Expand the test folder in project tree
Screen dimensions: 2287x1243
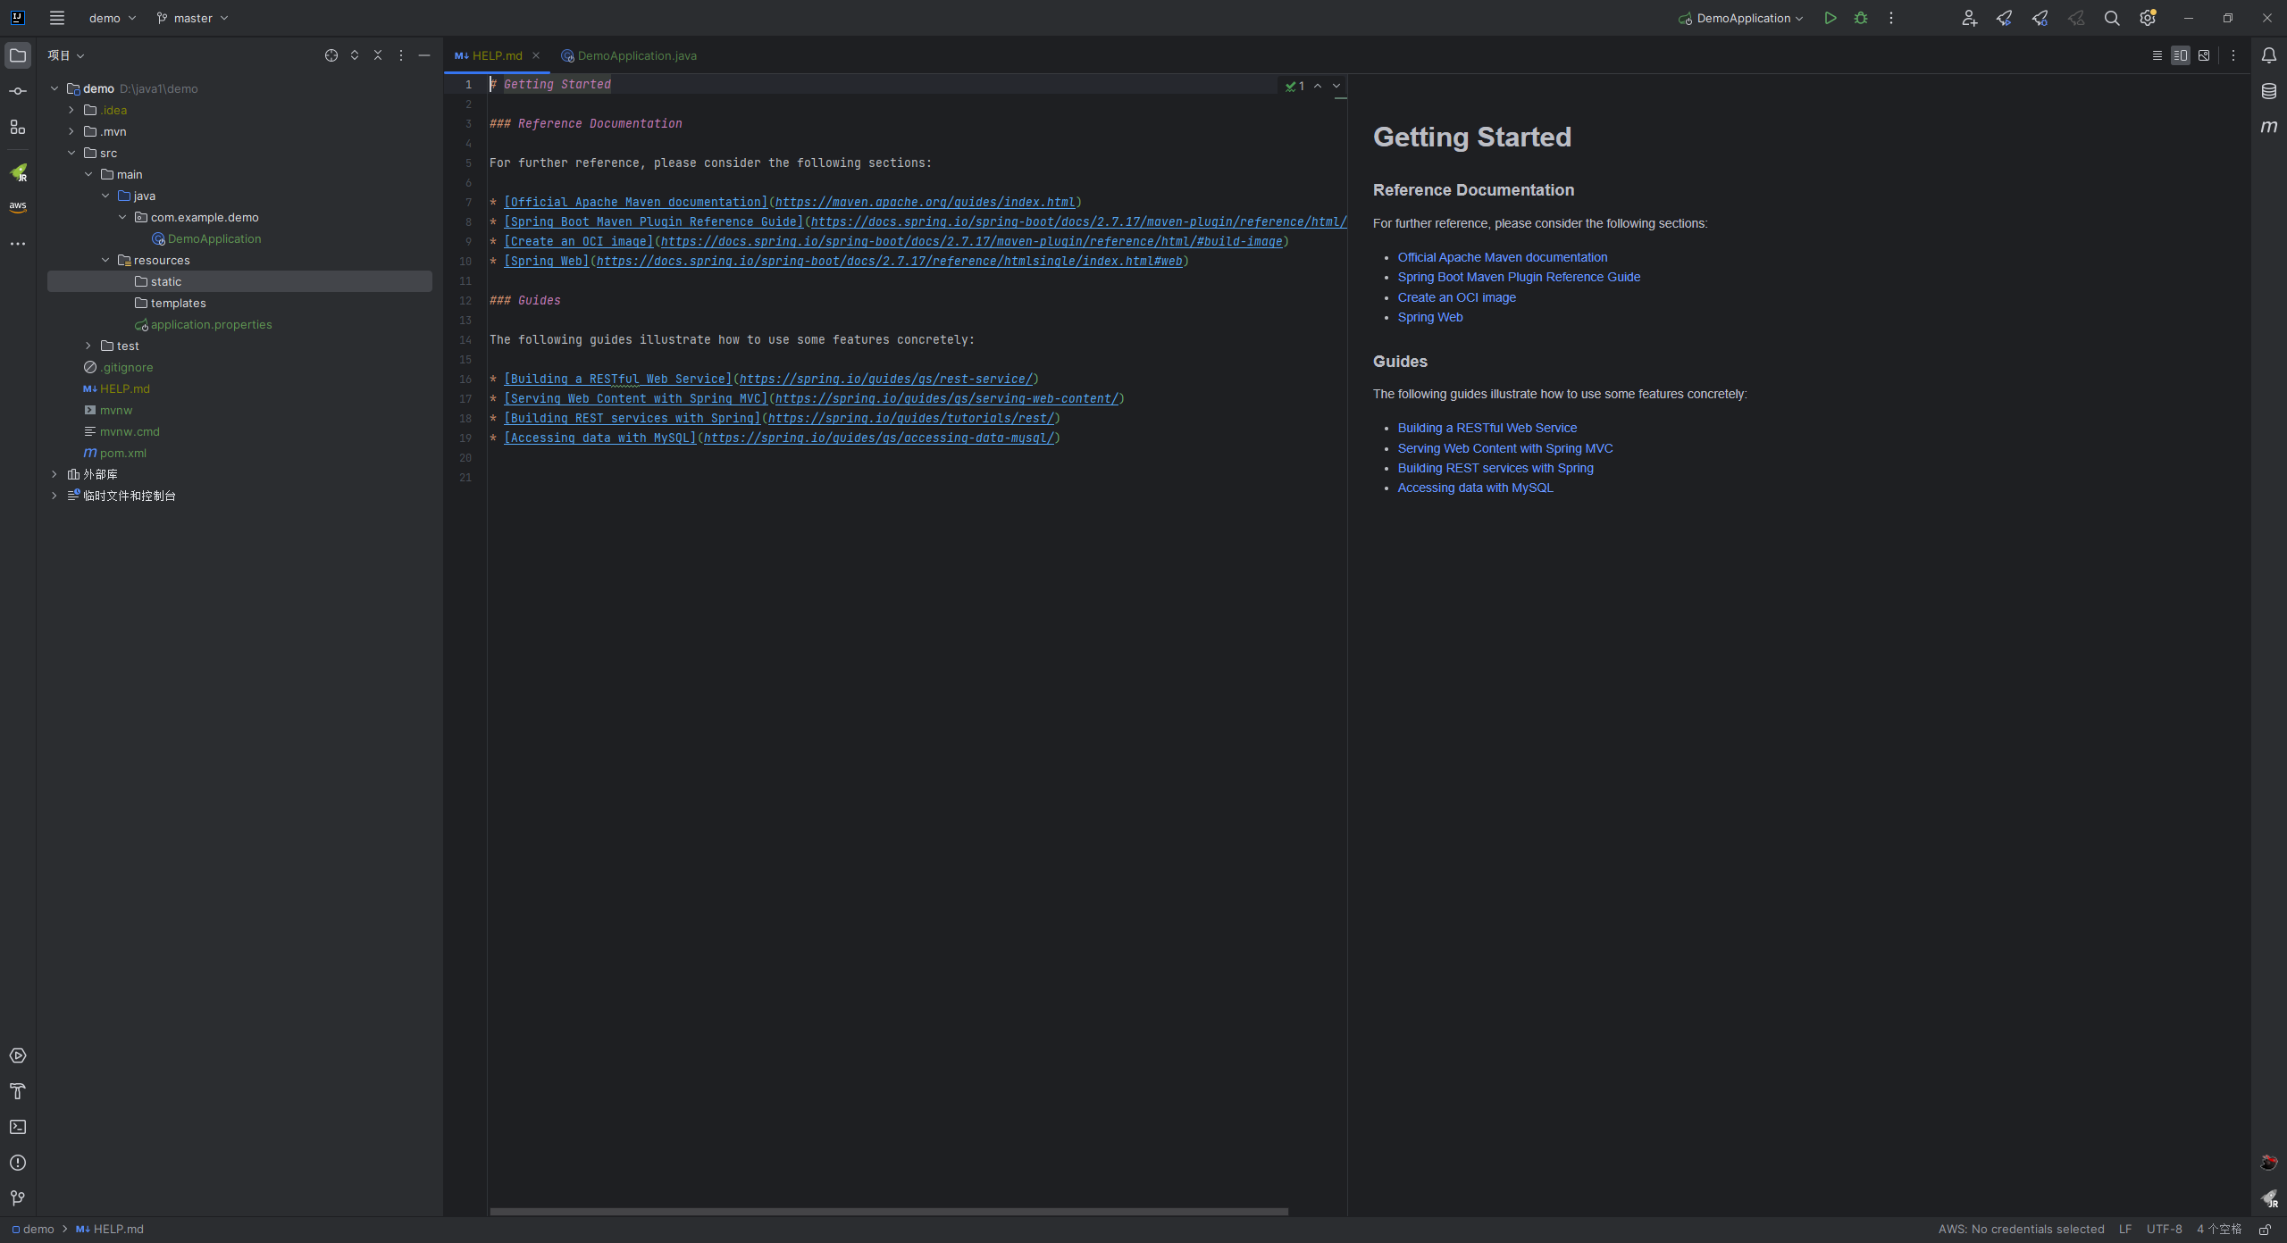click(x=88, y=346)
